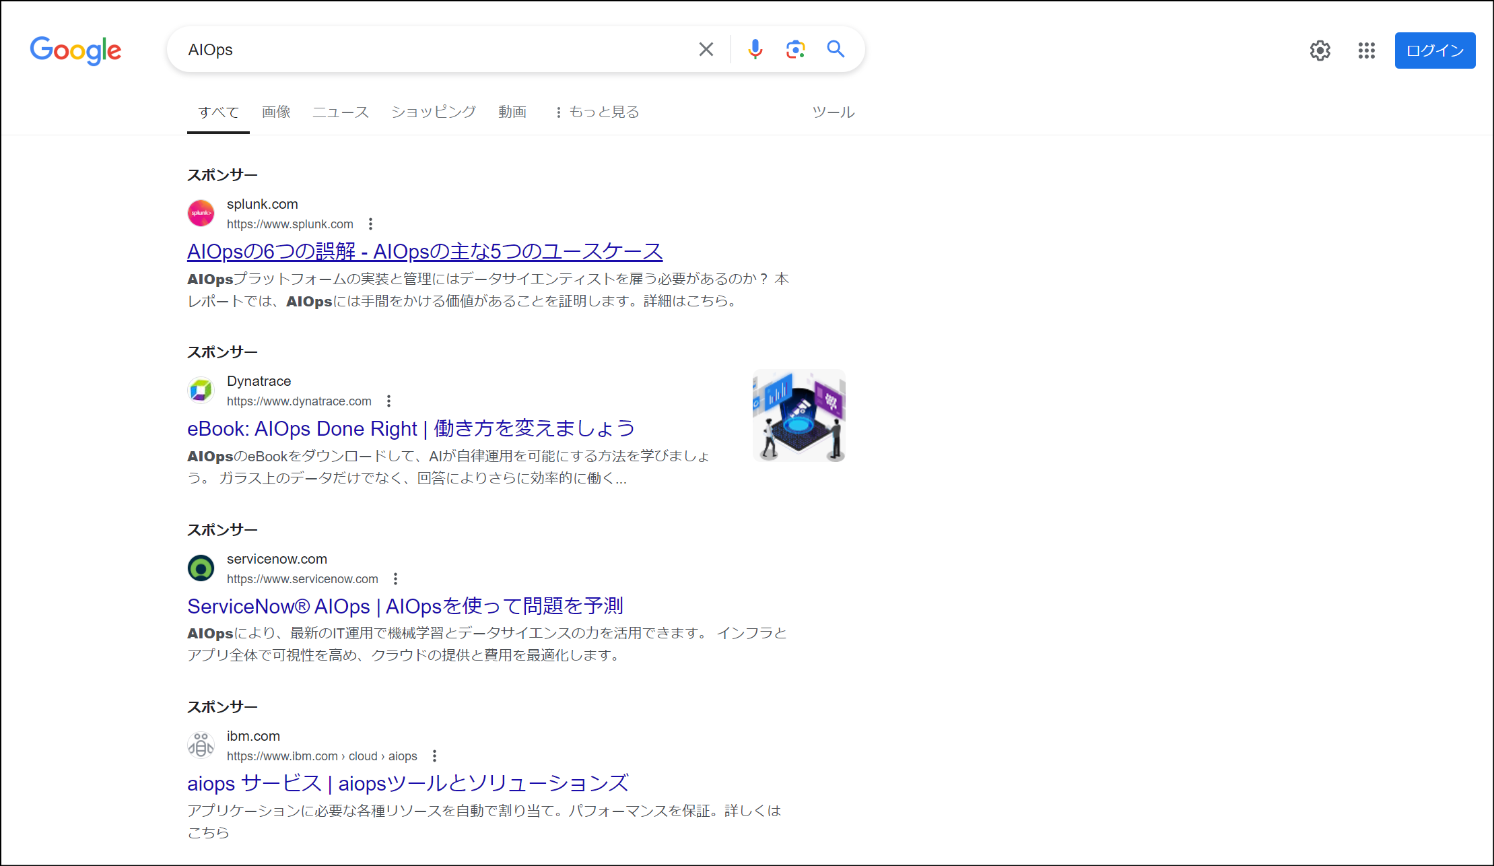Viewport: 1494px width, 866px height.
Task: Open the three-dot menu for the Splunk ad
Action: 370,224
